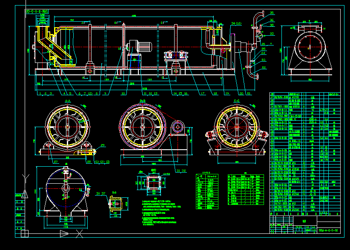Click the callout label 30 37
This screenshot has width=350, height=250.
100,193
